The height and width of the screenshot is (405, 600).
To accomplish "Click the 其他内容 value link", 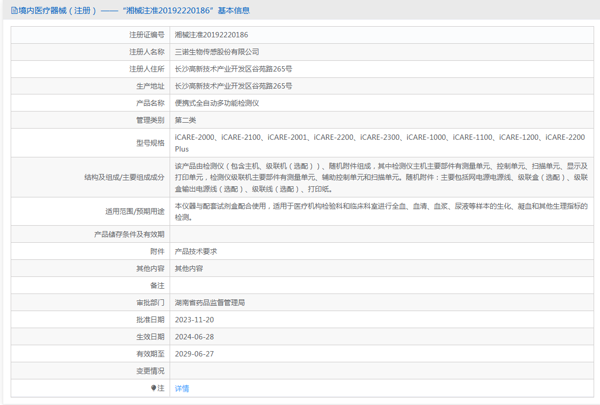I will [x=189, y=269].
